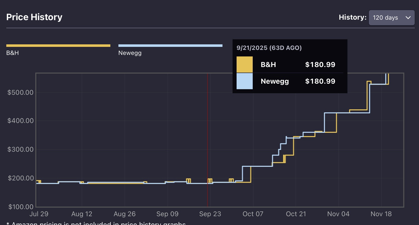Screen dimensions: 419x225
Task: Toggle the B&H yellow legend line
Action: point(58,46)
